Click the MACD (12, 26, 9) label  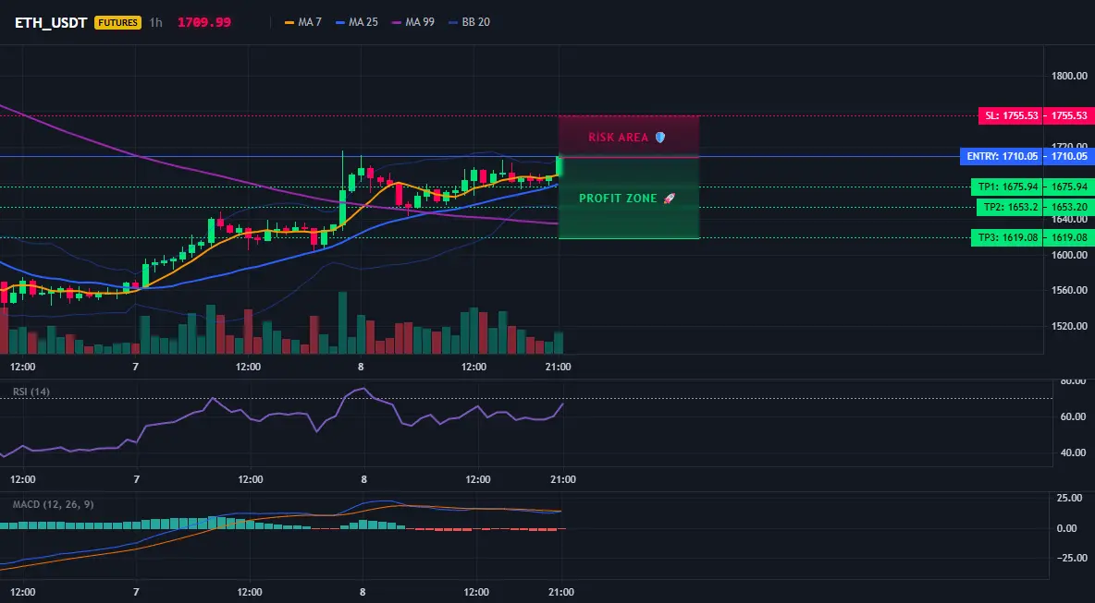tap(53, 504)
